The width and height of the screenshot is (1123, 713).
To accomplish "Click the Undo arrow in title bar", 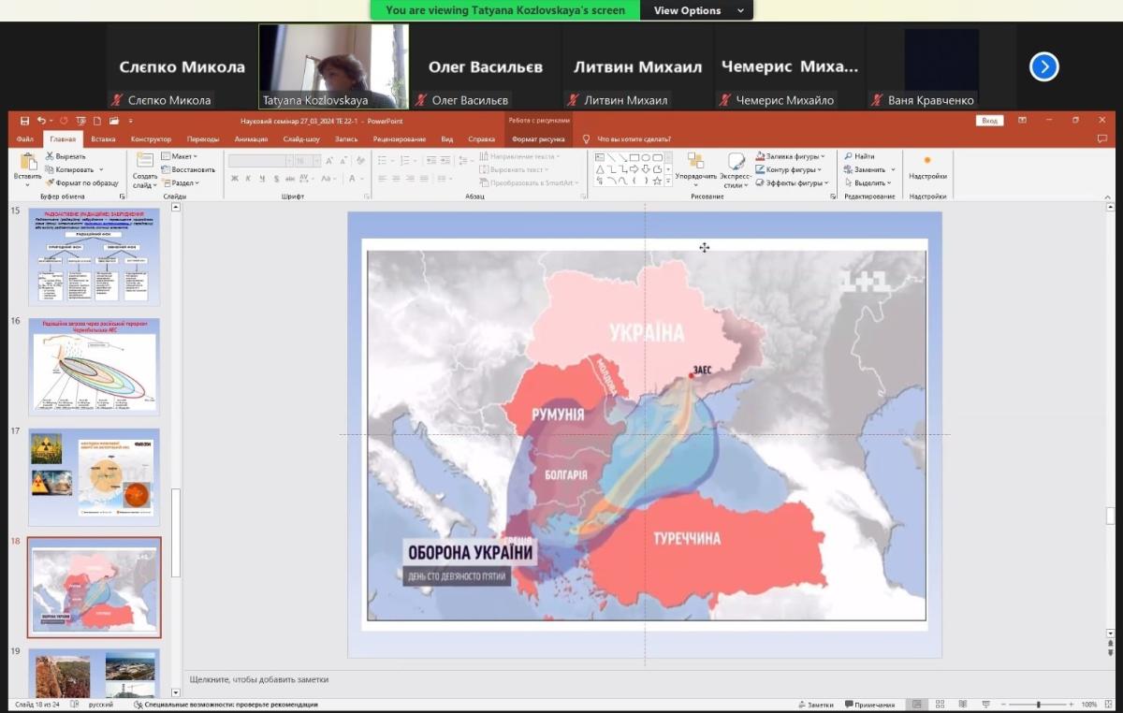I will pos(42,121).
